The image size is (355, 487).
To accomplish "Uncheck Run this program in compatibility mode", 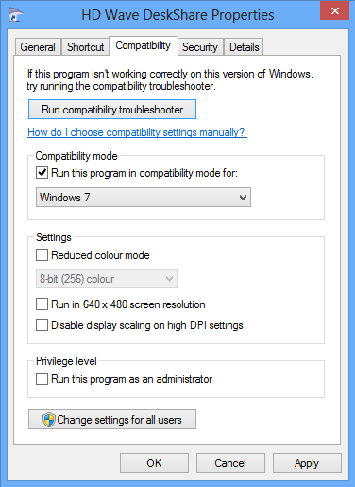I will [42, 173].
